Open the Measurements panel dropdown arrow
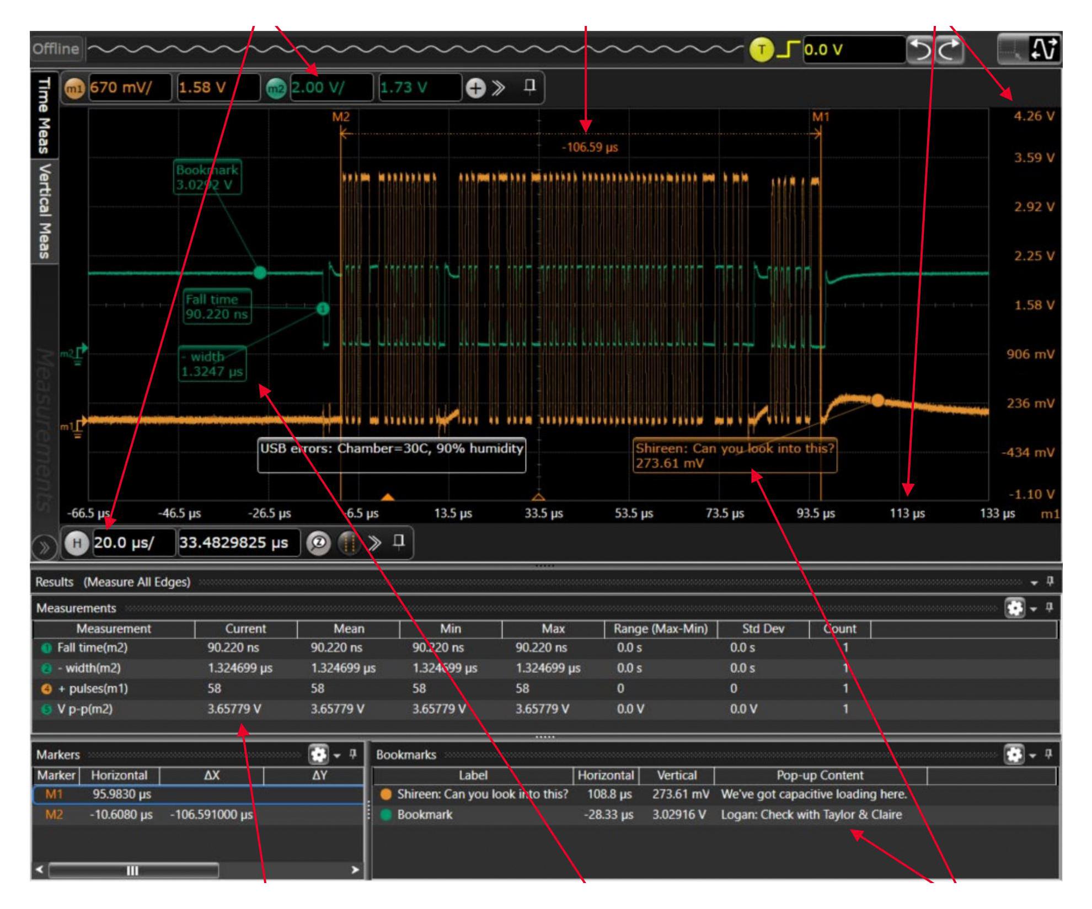Image resolution: width=1092 pixels, height=909 pixels. tap(1034, 609)
